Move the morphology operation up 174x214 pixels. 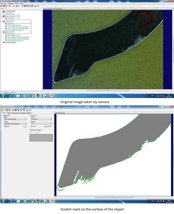click(x=36, y=132)
